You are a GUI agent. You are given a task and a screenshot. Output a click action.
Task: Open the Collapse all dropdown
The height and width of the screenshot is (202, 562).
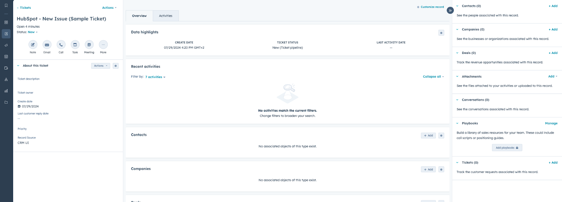(x=433, y=77)
